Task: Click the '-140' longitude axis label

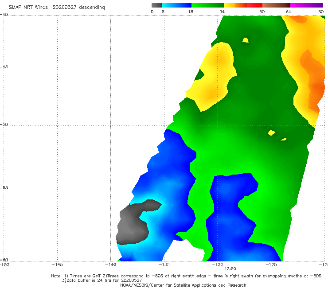Action: pyautogui.click(x=110, y=265)
